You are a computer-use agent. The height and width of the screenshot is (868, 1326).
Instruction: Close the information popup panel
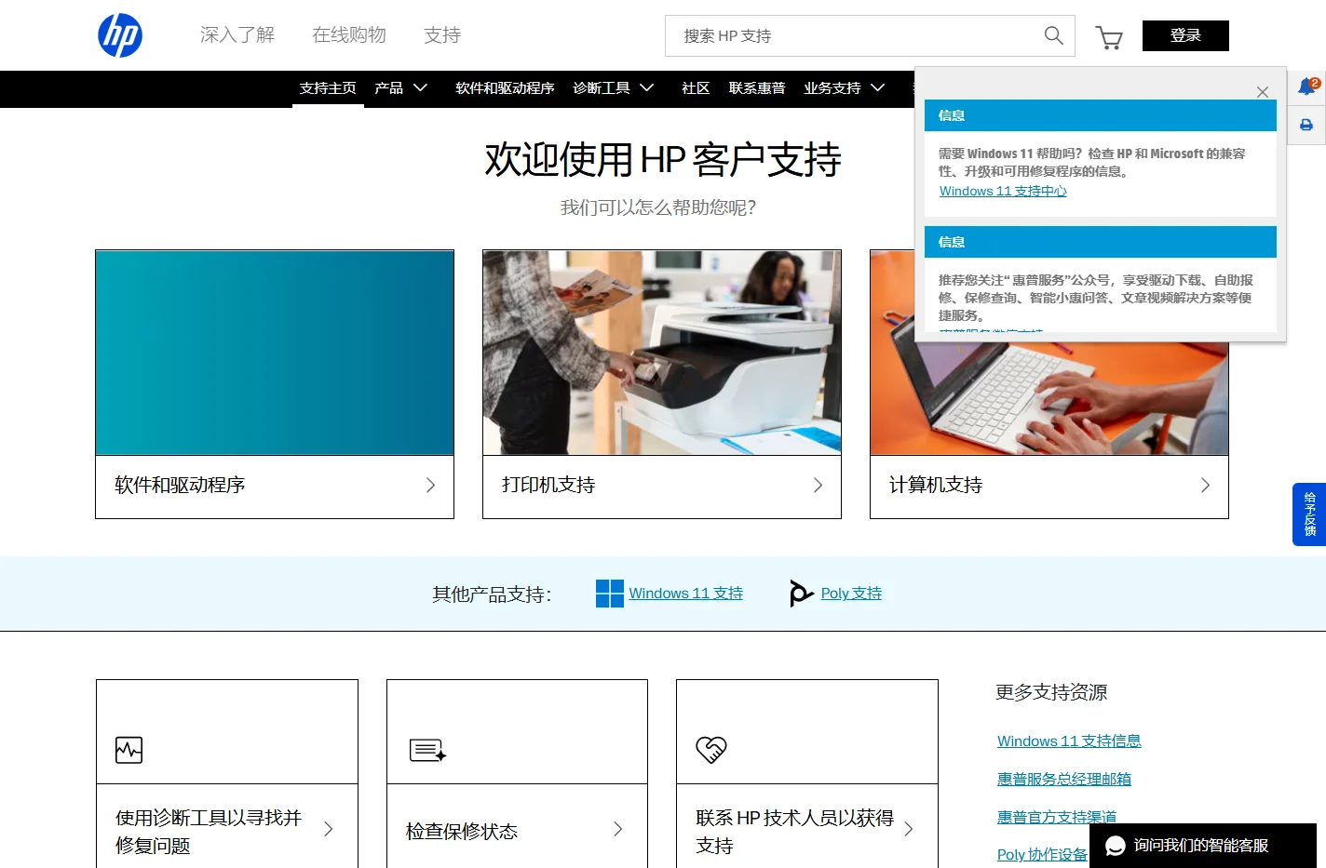(x=1263, y=92)
